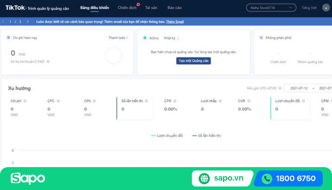Click info icon next to Lượt nhấp
The image size is (332, 190).
coord(220,101)
